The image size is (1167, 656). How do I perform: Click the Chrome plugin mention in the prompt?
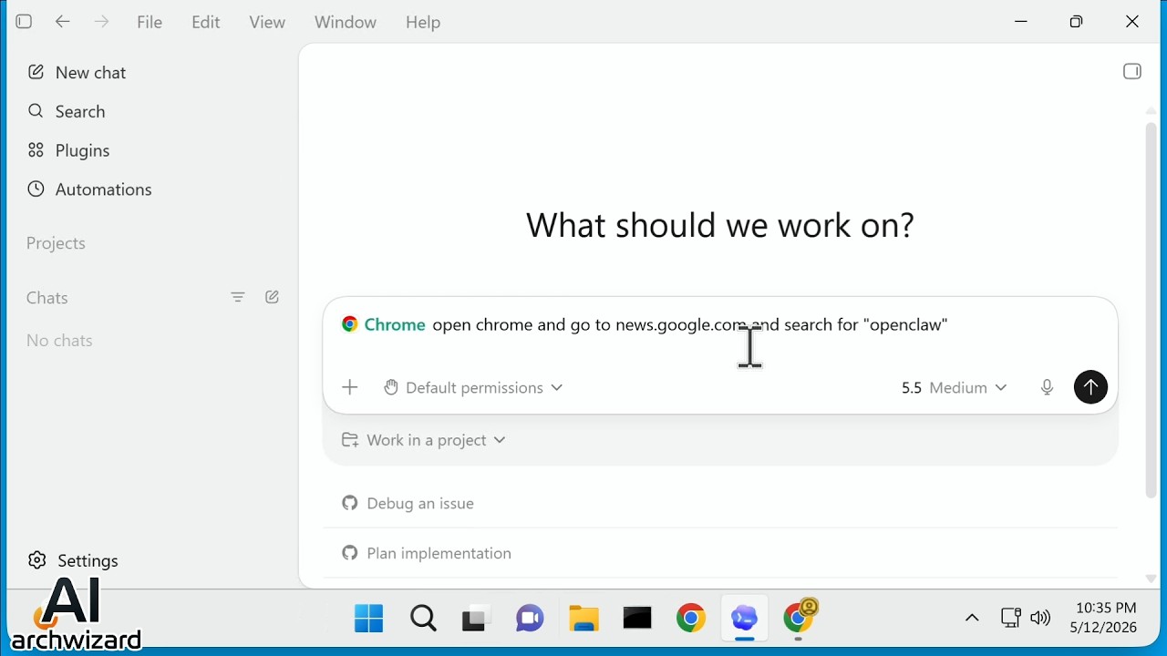coord(384,324)
